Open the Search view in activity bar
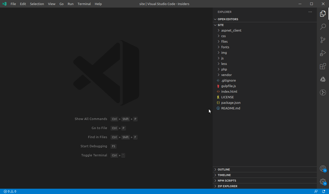Image resolution: width=329 pixels, height=194 pixels. click(323, 27)
